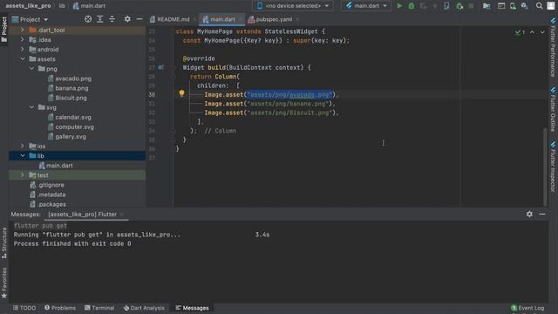Viewport: 558px width, 314px height.
Task: Toggle the Messages tool window tab
Action: (x=192, y=308)
